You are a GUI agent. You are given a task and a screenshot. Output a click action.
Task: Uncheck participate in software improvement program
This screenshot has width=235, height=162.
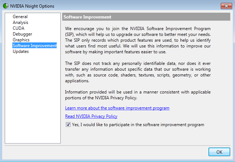pos(68,125)
